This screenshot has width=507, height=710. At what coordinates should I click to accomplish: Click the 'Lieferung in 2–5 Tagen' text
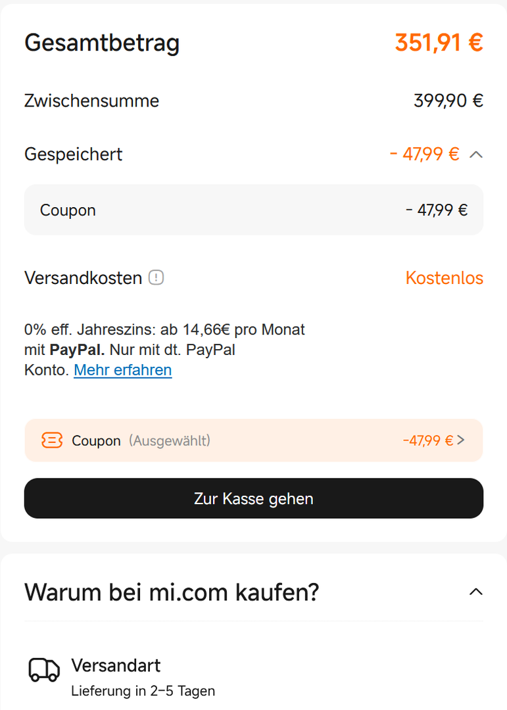point(143,691)
